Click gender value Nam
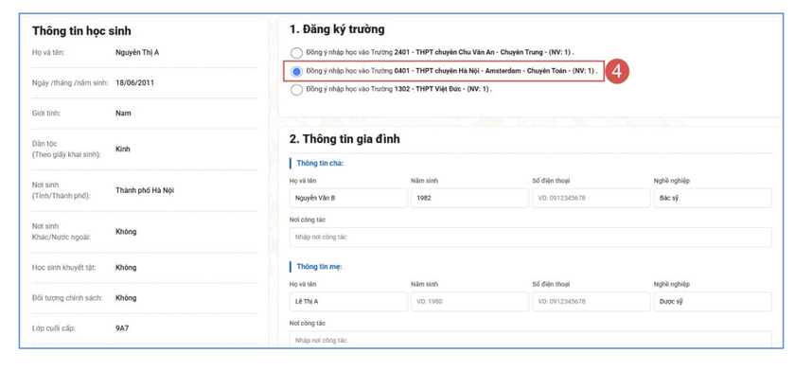Viewport: 795px width, 371px height. (x=123, y=113)
